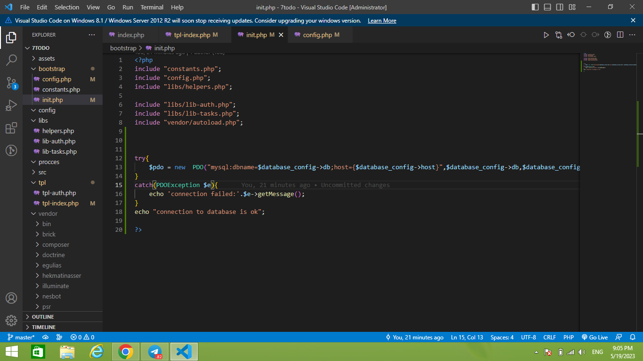Open the Accounts menu
Image resolution: width=643 pixels, height=361 pixels.
(x=11, y=298)
